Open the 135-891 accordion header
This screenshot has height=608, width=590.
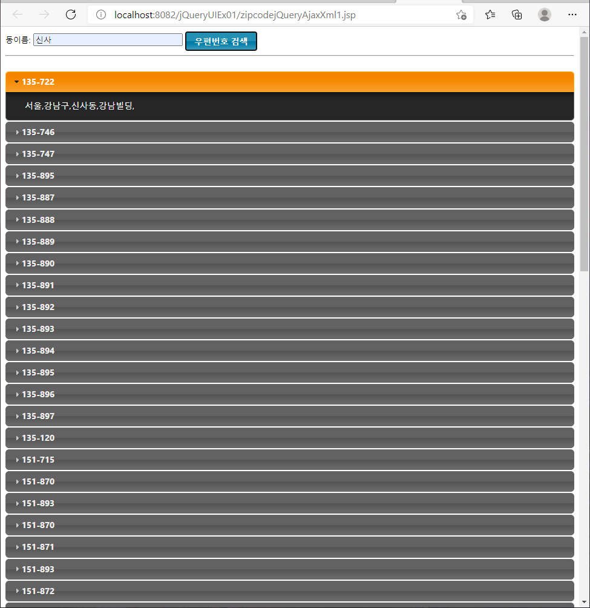click(x=290, y=285)
